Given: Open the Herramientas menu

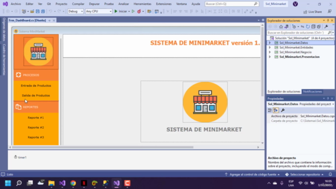Looking at the screenshot, I should [x=142, y=4].
